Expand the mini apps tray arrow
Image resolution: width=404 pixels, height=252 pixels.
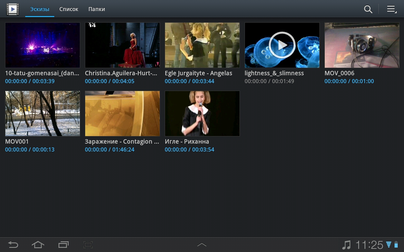(202, 245)
